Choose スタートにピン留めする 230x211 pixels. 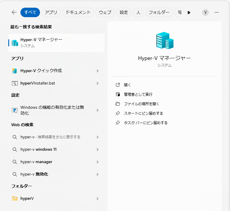(144, 113)
